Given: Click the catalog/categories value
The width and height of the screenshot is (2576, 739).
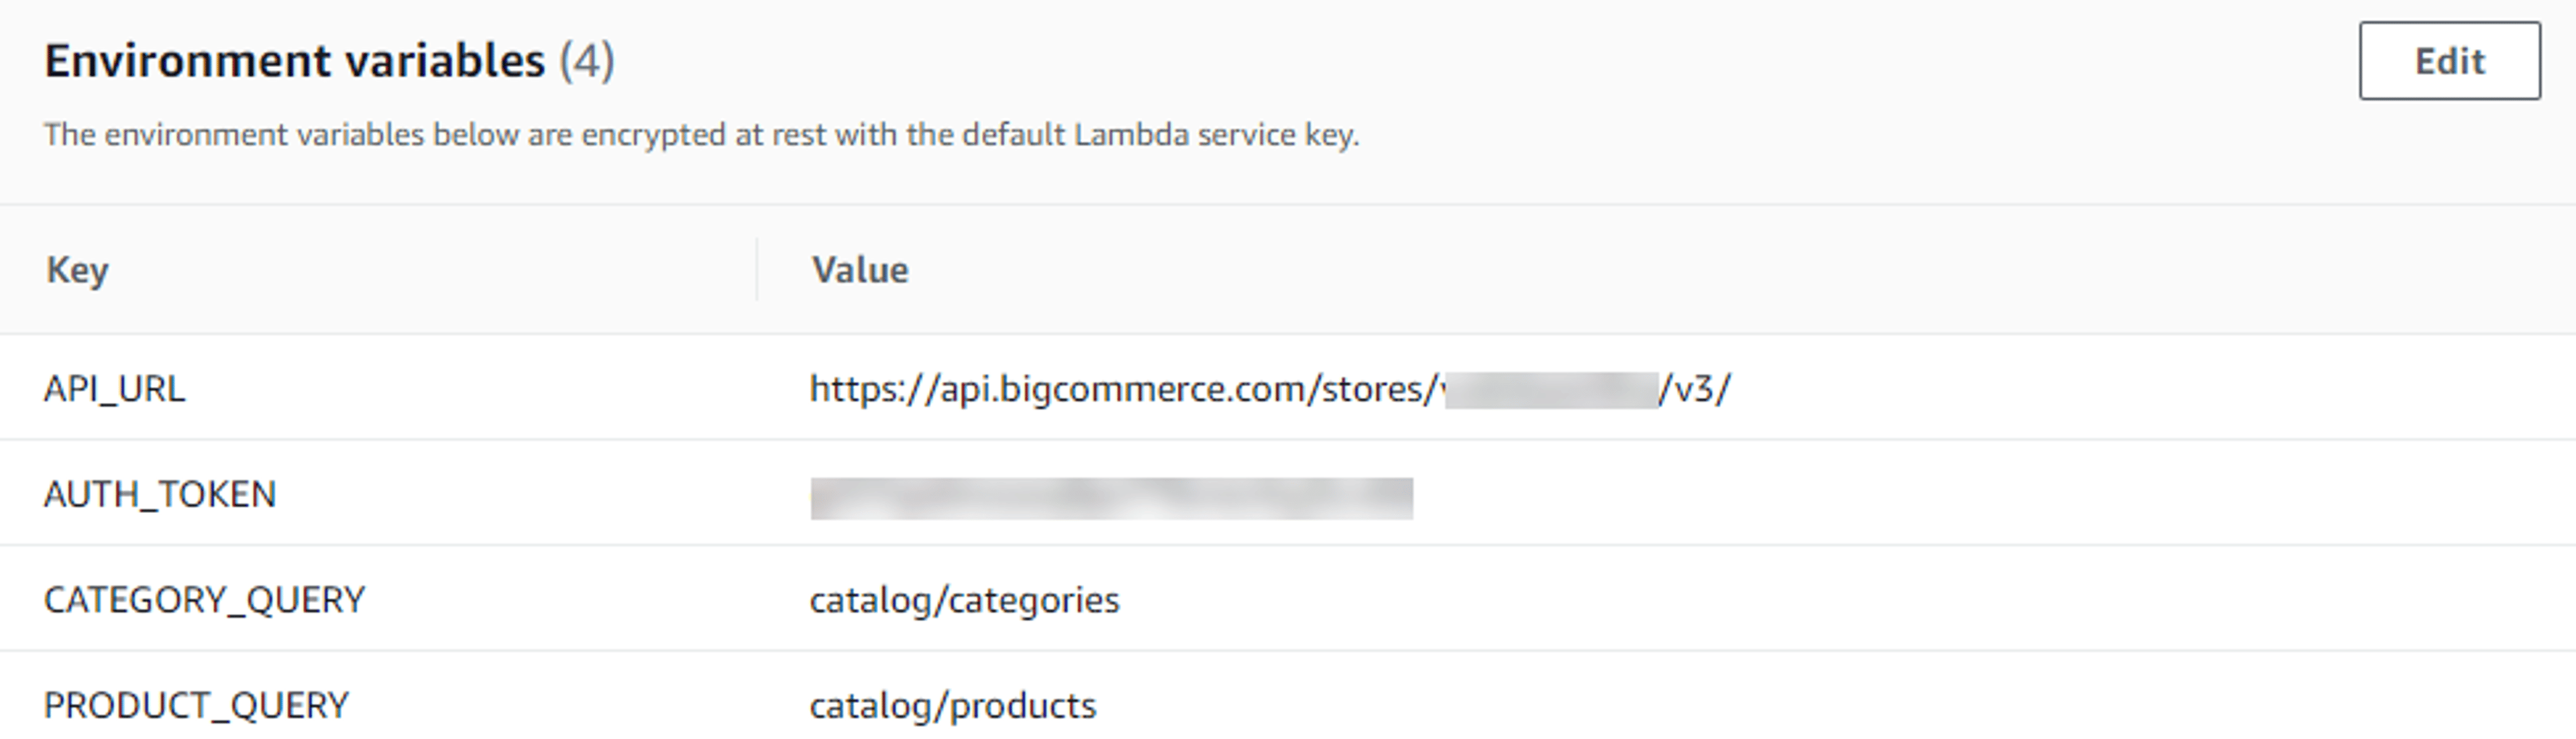Looking at the screenshot, I should (964, 600).
